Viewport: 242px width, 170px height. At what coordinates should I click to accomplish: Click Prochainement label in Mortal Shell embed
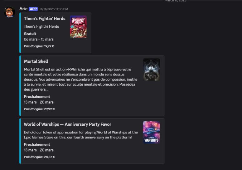[37, 97]
